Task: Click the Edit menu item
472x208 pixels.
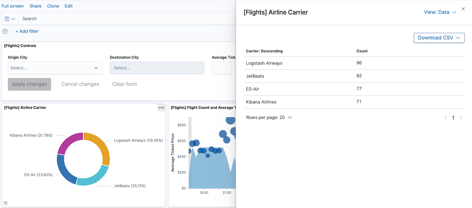Action: coord(68,6)
